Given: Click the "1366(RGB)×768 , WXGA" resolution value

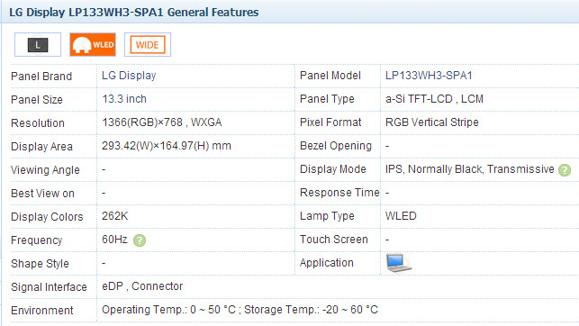Looking at the screenshot, I should 162,122.
